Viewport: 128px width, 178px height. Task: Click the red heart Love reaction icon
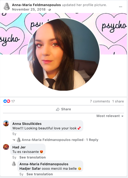[x=9, y=101]
